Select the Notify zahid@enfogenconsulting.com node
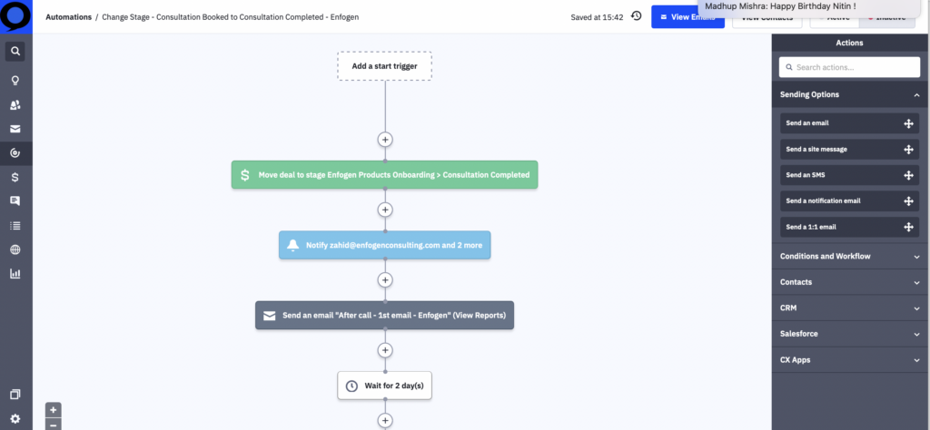Viewport: 930px width, 430px height. (384, 245)
